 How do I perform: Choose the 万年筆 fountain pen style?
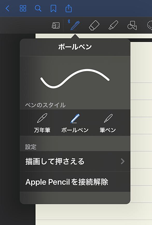click(x=42, y=123)
